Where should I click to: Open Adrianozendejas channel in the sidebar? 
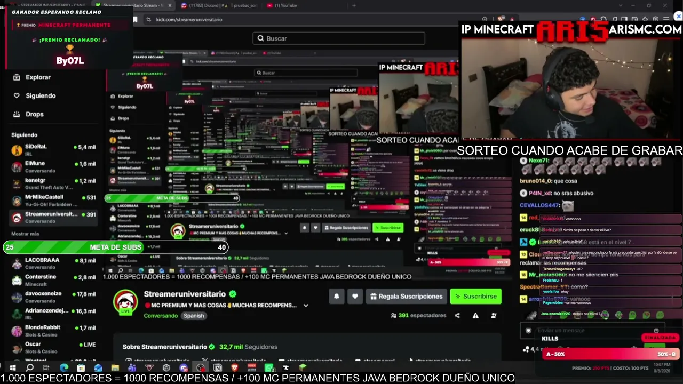(53, 314)
